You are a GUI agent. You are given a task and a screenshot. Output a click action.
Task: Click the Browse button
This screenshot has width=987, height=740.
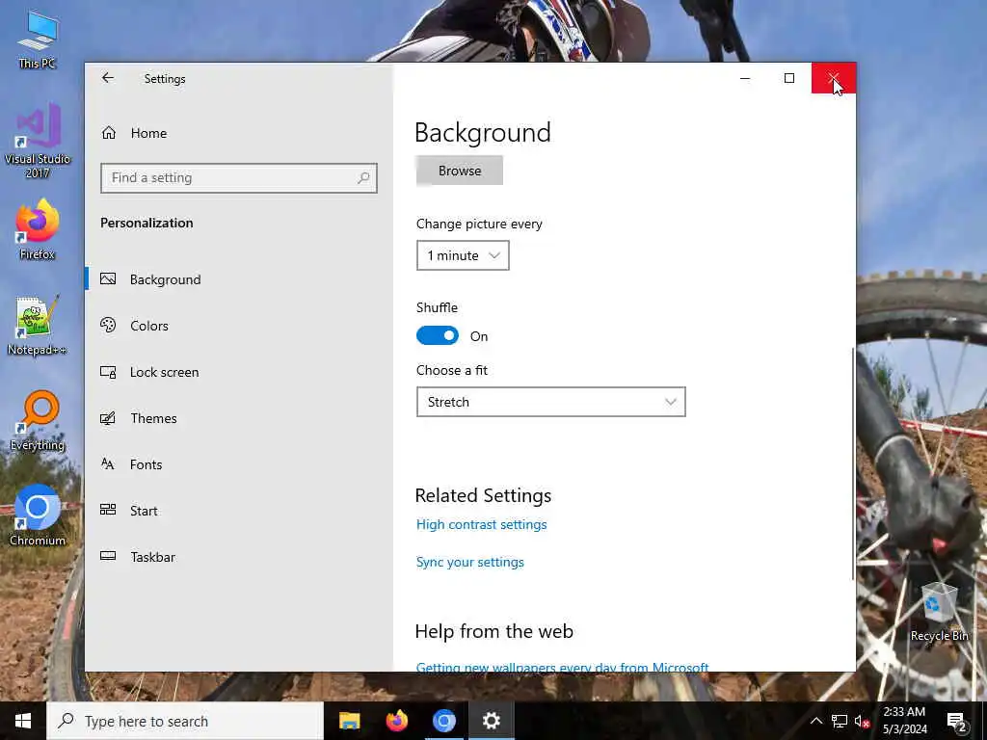click(x=460, y=171)
